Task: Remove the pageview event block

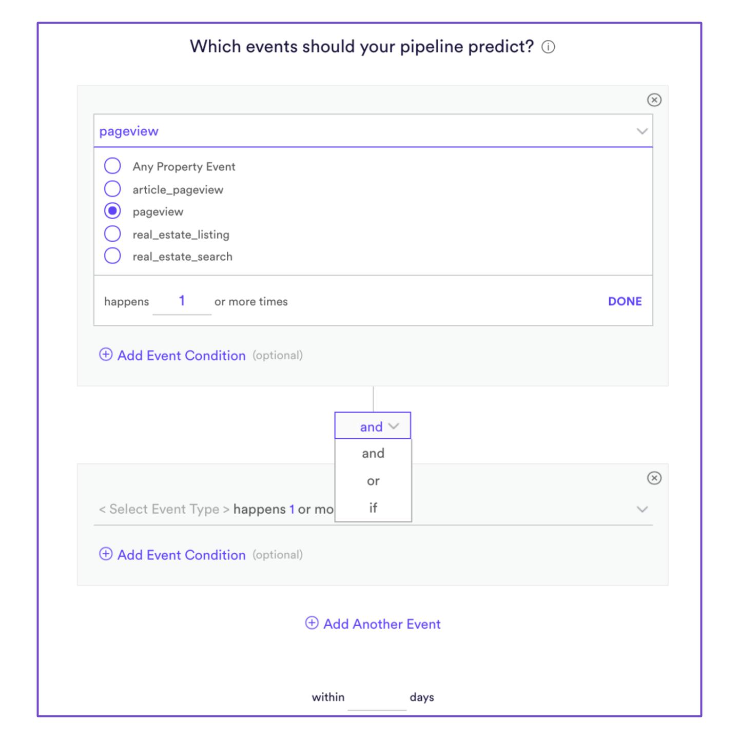Action: (x=654, y=100)
